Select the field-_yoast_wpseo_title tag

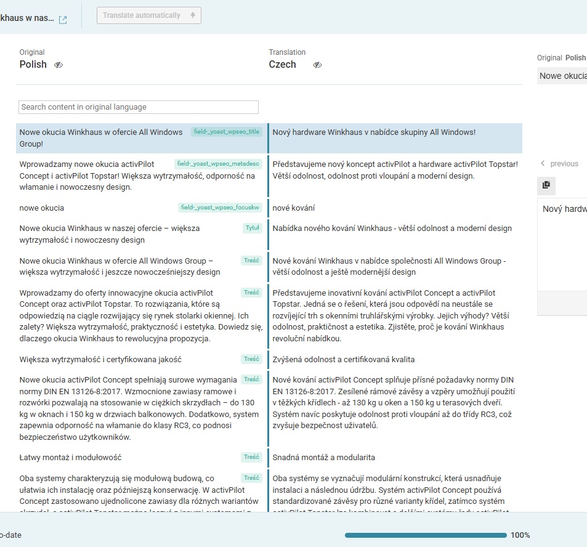(227, 132)
